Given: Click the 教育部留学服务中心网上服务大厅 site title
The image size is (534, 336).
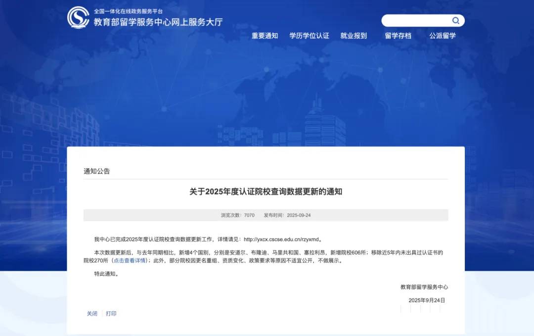Looking at the screenshot, I should click(158, 22).
